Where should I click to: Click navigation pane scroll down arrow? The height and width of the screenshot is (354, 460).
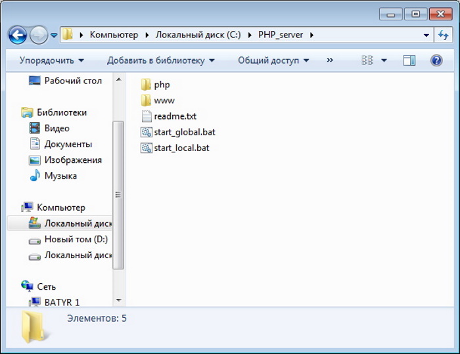tap(118, 300)
